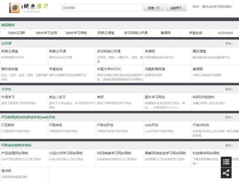Screen dimensions: 239x184
Task: Click the 精品推荐 heading
Action: pyautogui.click(x=8, y=25)
